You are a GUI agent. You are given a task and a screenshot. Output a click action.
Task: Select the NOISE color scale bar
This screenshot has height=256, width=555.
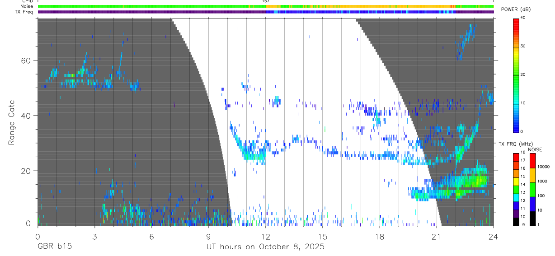[x=532, y=189]
